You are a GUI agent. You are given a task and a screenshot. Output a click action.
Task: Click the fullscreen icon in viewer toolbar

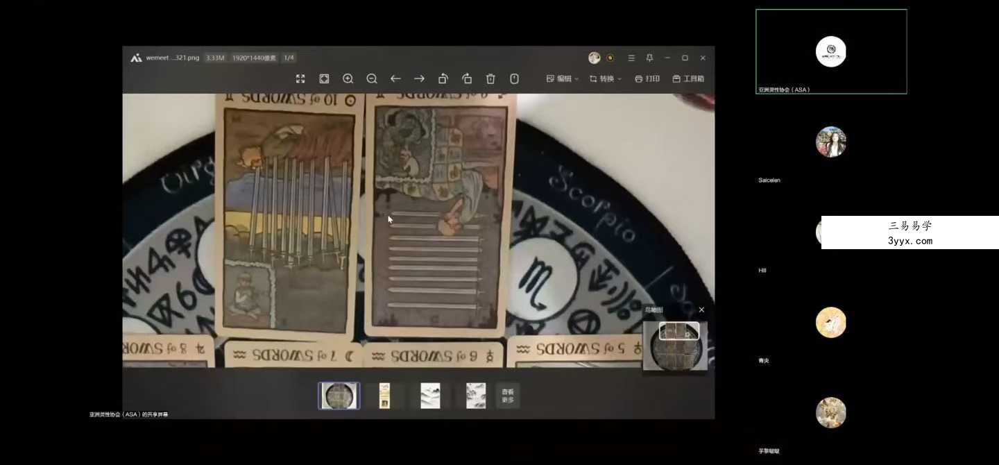coord(300,78)
